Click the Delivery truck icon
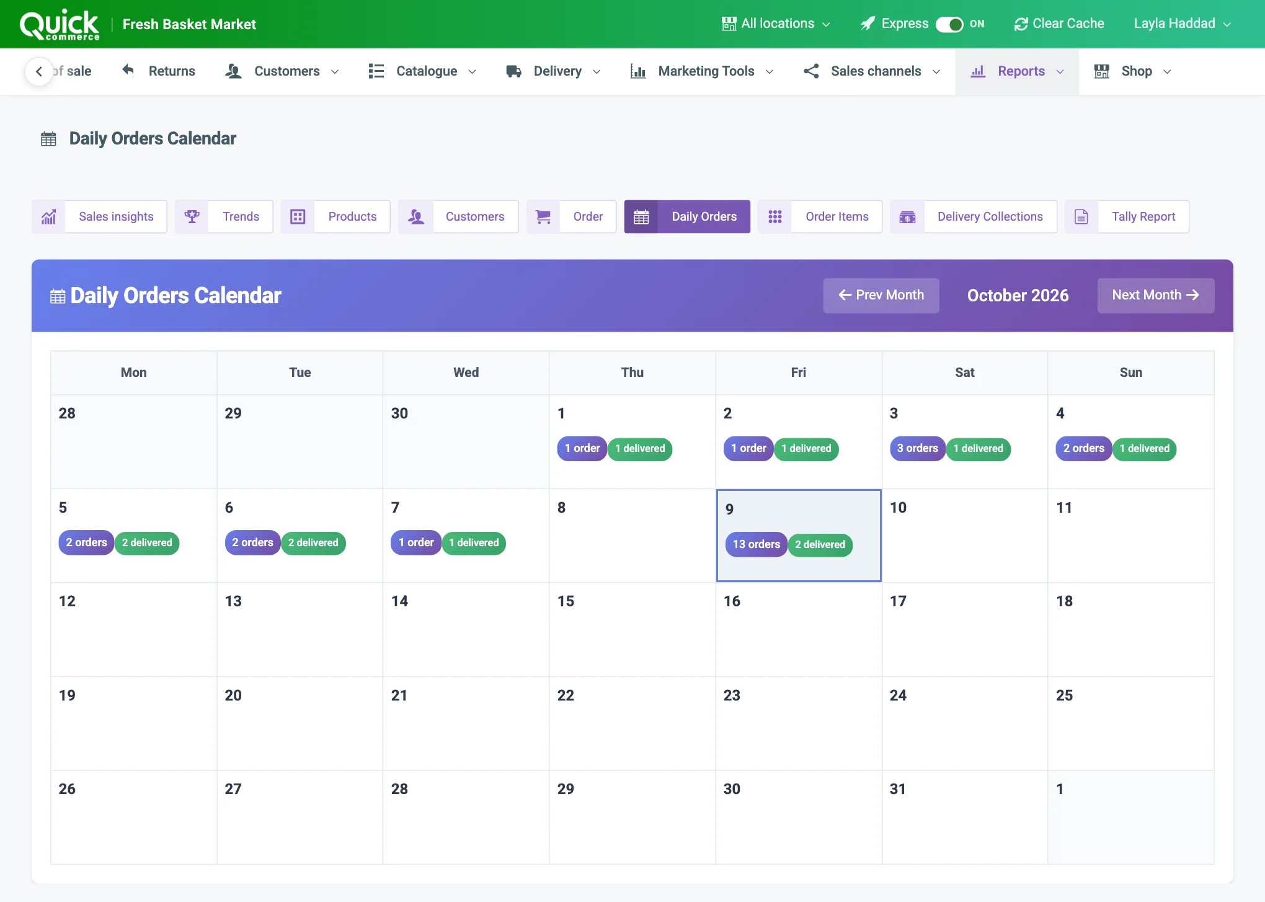This screenshot has width=1265, height=902. 513,71
